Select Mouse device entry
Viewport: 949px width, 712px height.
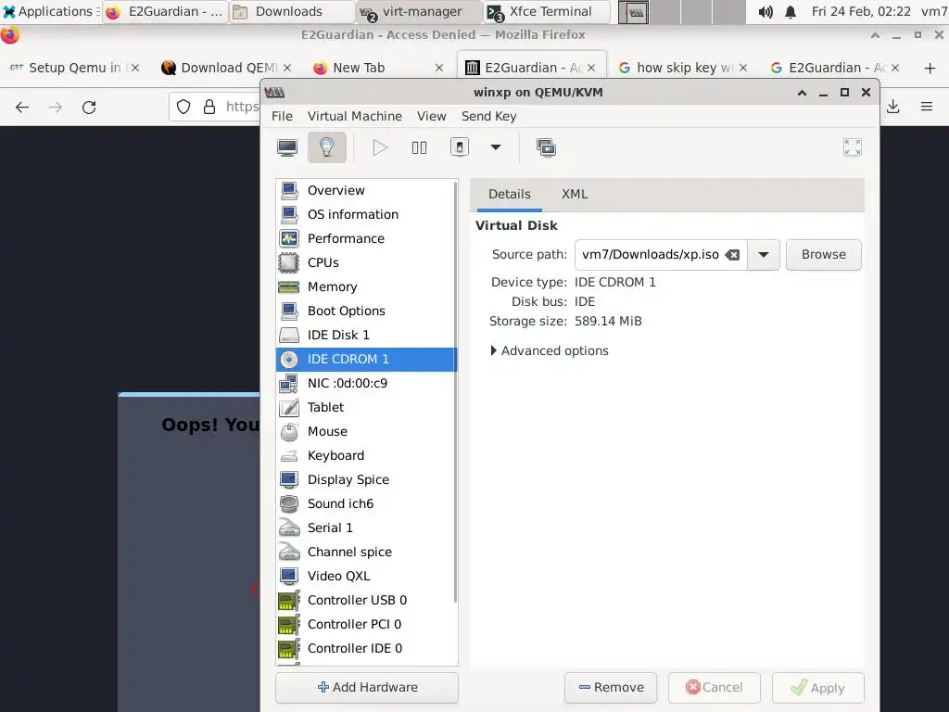coord(366,432)
